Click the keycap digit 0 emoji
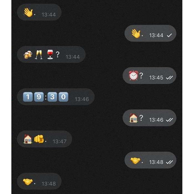The width and height of the screenshot is (194, 194). [x=63, y=97]
